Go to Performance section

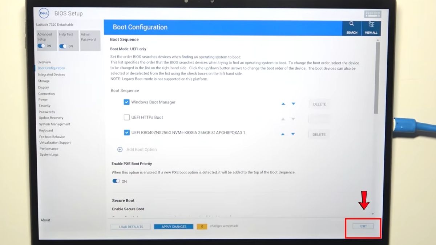49,148
